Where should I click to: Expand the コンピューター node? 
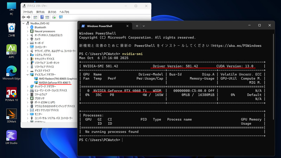point(28,47)
